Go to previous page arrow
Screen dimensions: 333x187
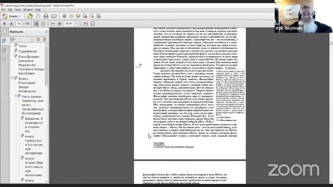coord(5,24)
